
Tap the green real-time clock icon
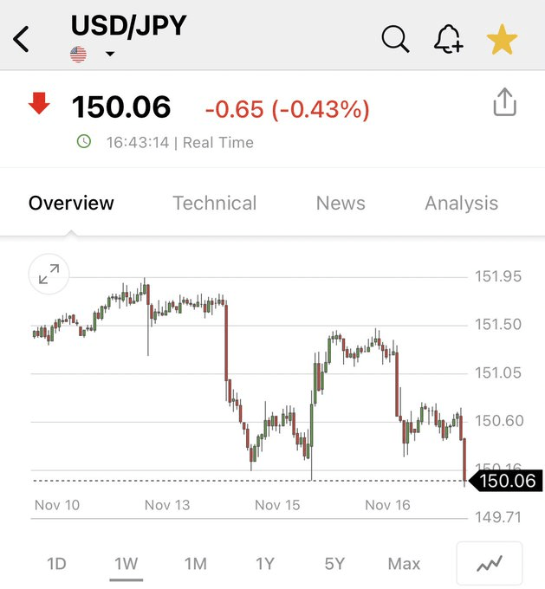(x=84, y=141)
